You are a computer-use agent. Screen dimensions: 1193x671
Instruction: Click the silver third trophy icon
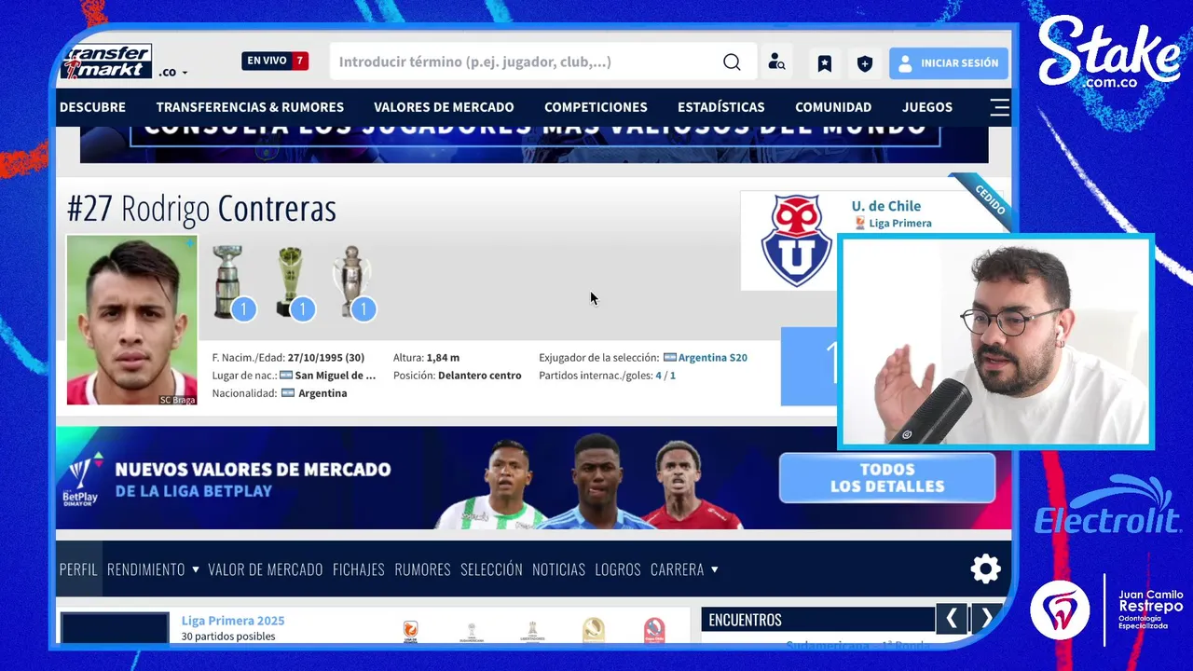point(351,281)
